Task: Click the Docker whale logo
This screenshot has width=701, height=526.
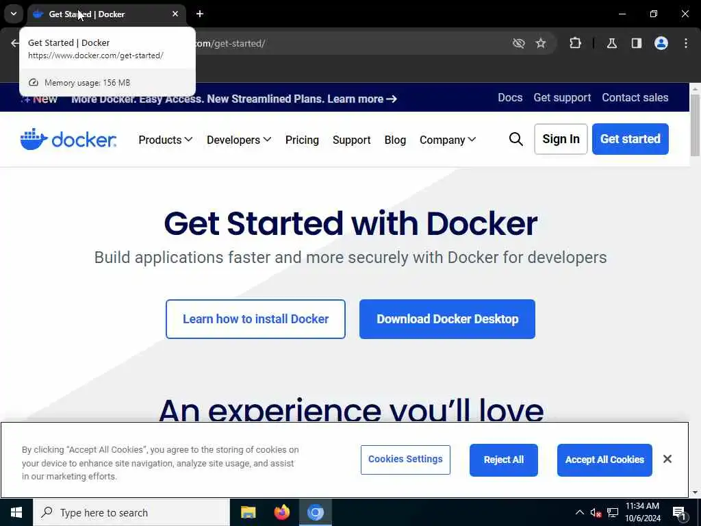Action: click(x=68, y=139)
